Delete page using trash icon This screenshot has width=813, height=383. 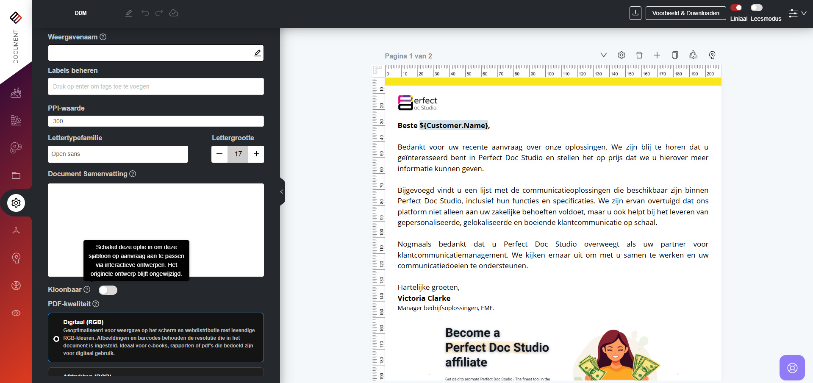[639, 55]
